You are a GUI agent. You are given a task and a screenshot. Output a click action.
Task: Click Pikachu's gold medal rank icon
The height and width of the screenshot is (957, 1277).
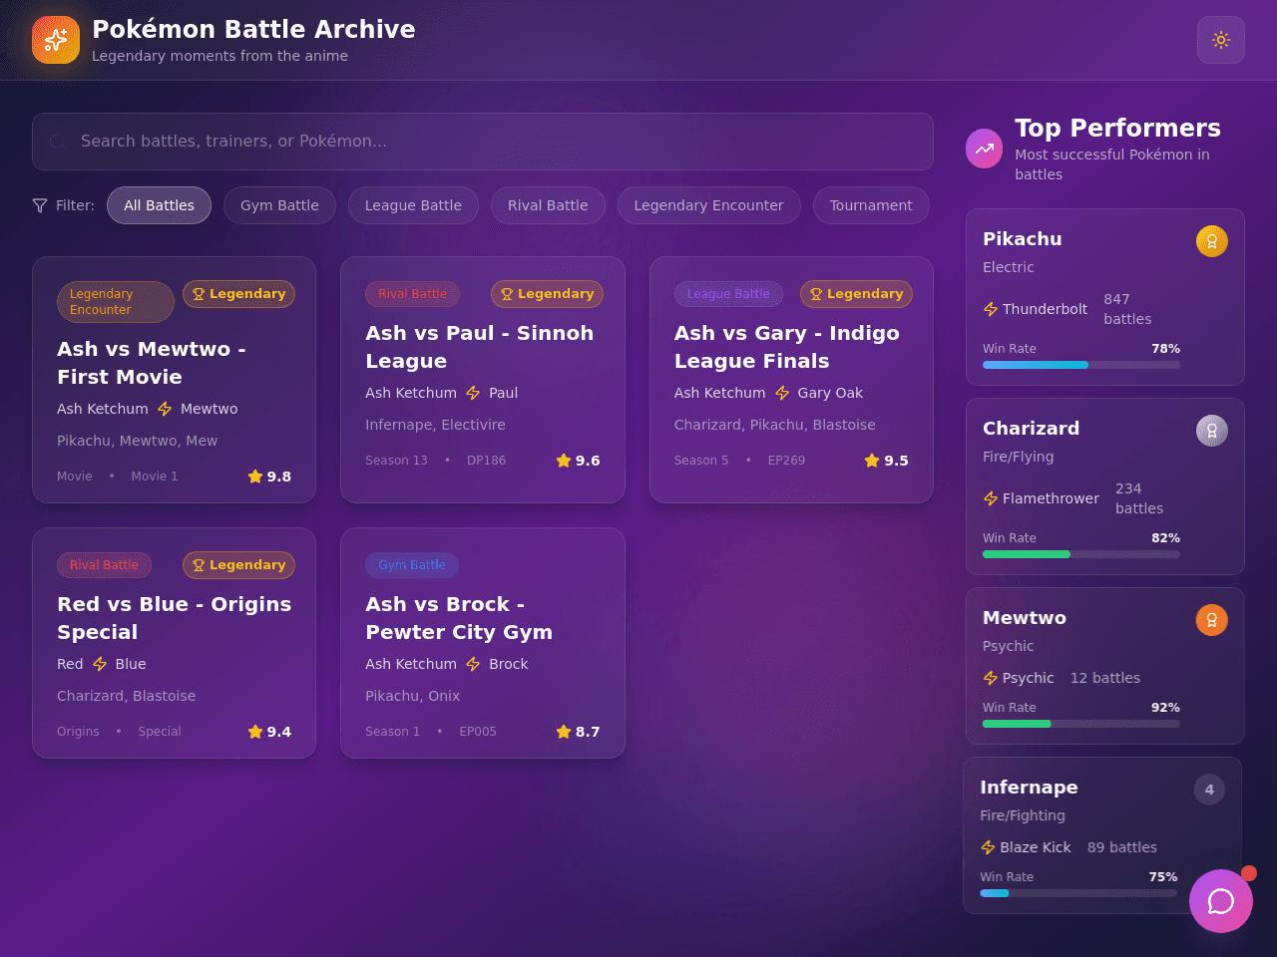[1212, 241]
